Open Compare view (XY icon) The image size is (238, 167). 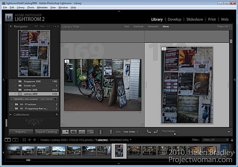pyautogui.click(x=82, y=132)
